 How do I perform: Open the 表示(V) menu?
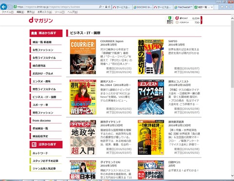(x=31, y=12)
